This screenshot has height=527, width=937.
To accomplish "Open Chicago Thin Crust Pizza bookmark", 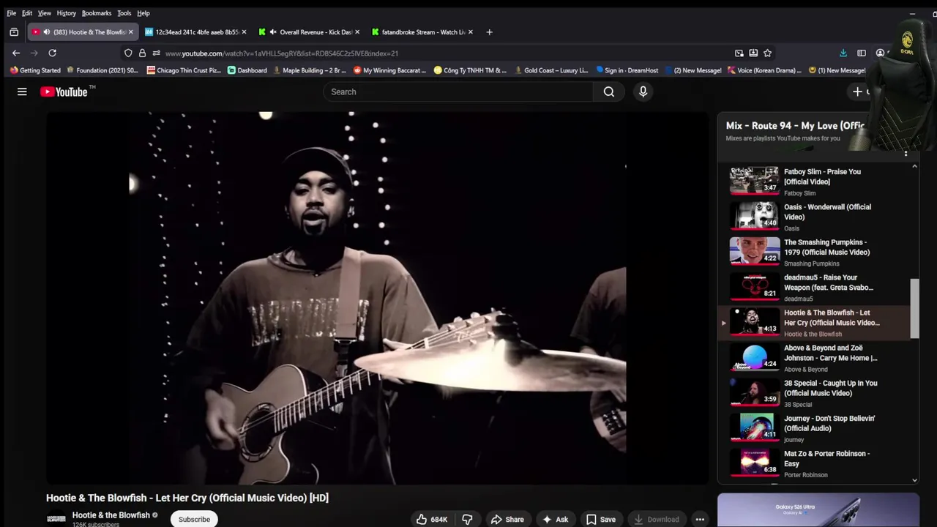I will [184, 70].
